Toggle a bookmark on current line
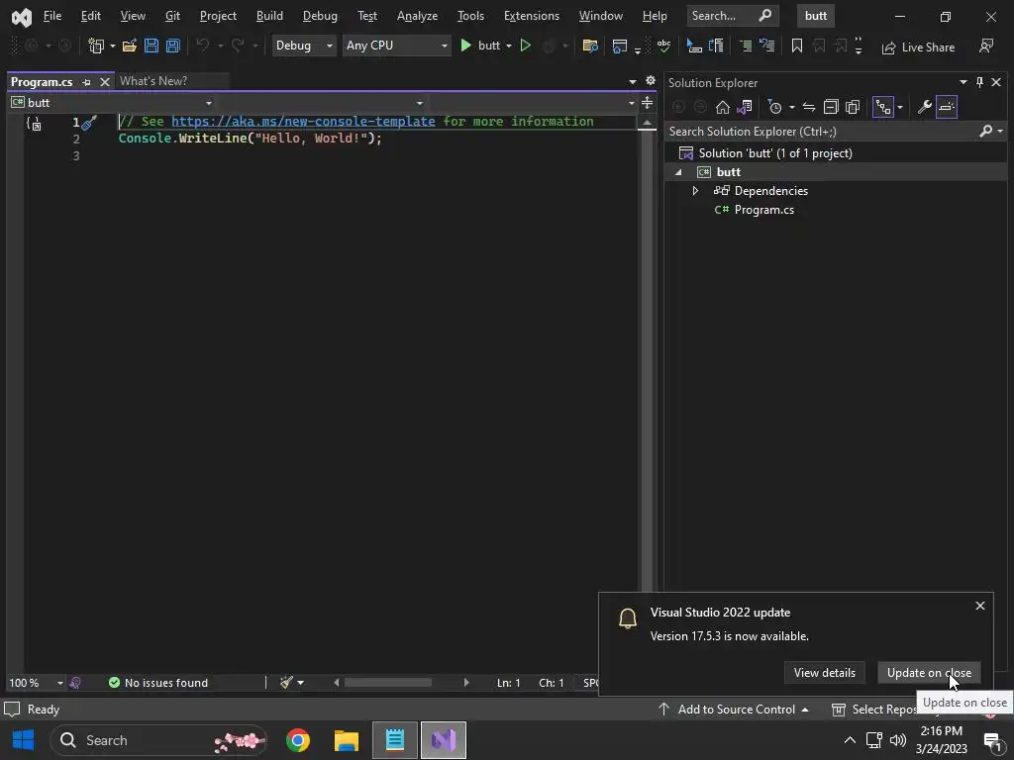 tap(797, 46)
